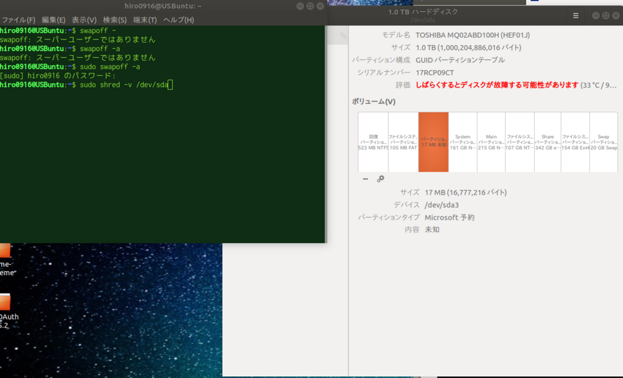The width and height of the screenshot is (623, 378).
Task: Click the delete partition minus icon
Action: coord(366,179)
